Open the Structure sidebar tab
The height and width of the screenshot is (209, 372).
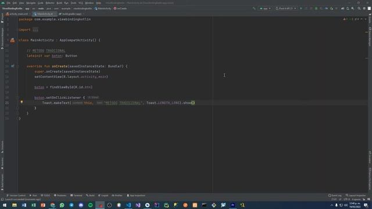[x=2, y=147]
